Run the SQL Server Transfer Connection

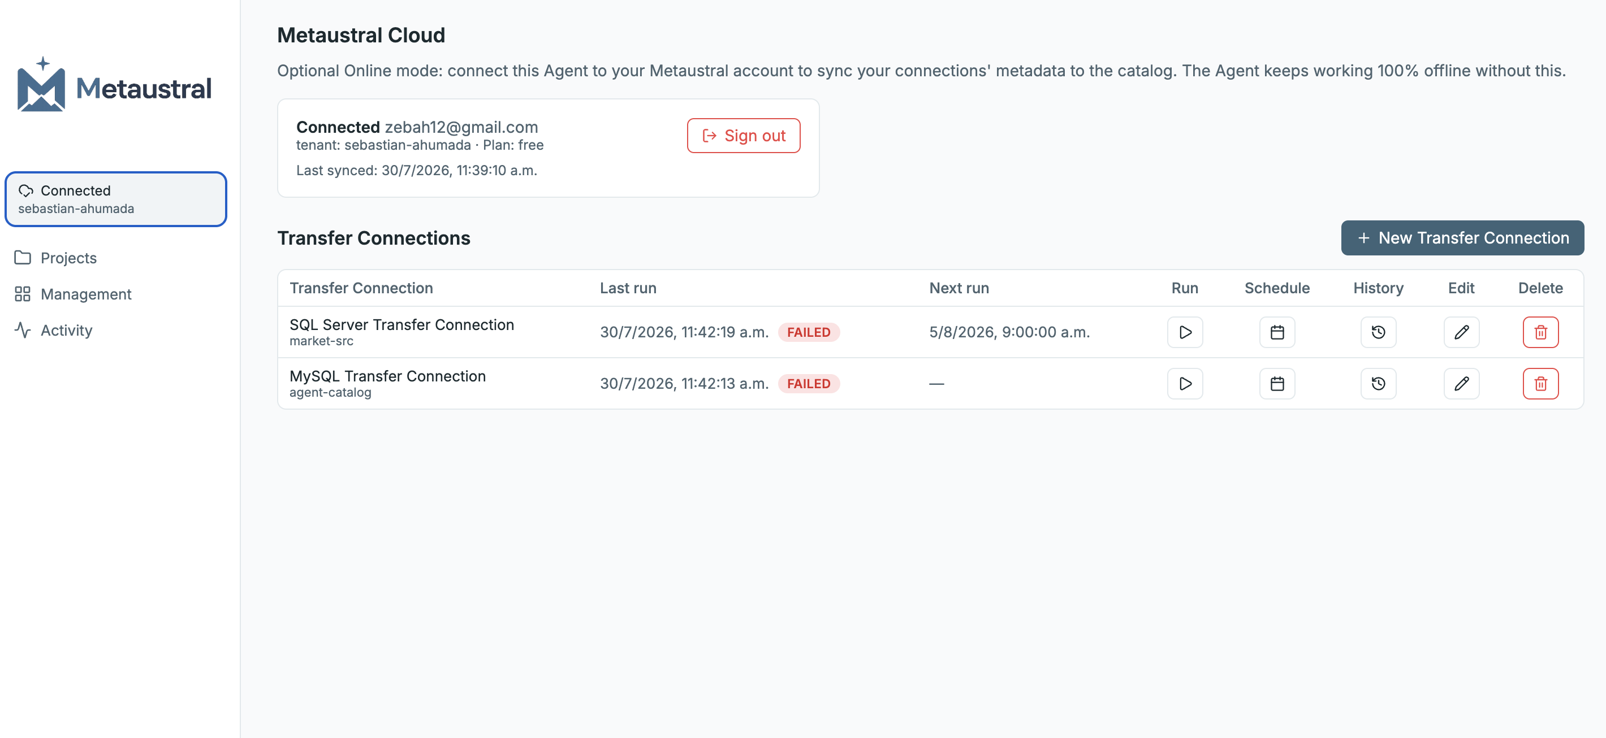[1185, 332]
